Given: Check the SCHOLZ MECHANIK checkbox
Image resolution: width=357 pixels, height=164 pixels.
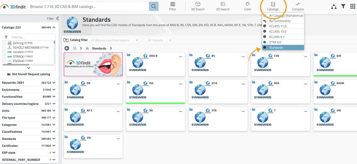Looking at the screenshot, I should pos(4,48).
